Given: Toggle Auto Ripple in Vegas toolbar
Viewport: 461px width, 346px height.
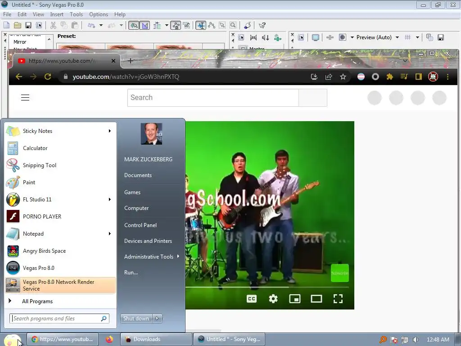Looking at the screenshot, I should tap(157, 25).
